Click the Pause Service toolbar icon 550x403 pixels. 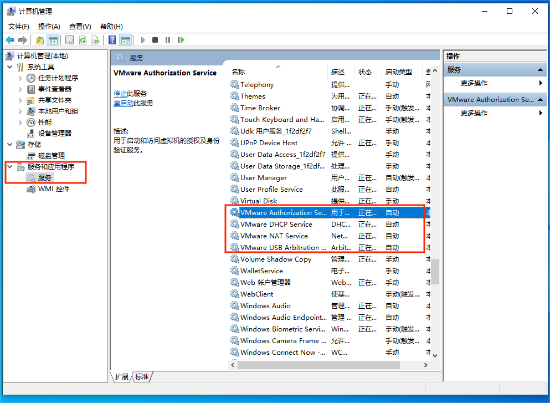(168, 40)
